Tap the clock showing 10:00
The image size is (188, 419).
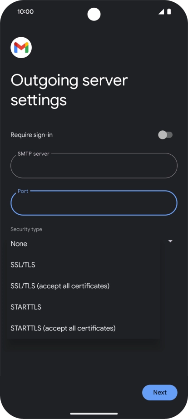coord(25,11)
